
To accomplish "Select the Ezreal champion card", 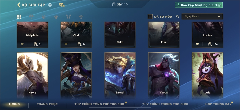I will tap(120, 76).
